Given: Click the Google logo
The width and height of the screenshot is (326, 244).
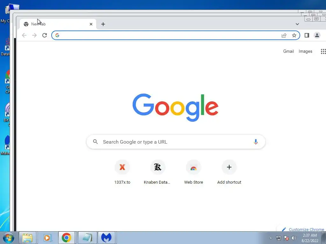Looking at the screenshot, I should (x=175, y=107).
